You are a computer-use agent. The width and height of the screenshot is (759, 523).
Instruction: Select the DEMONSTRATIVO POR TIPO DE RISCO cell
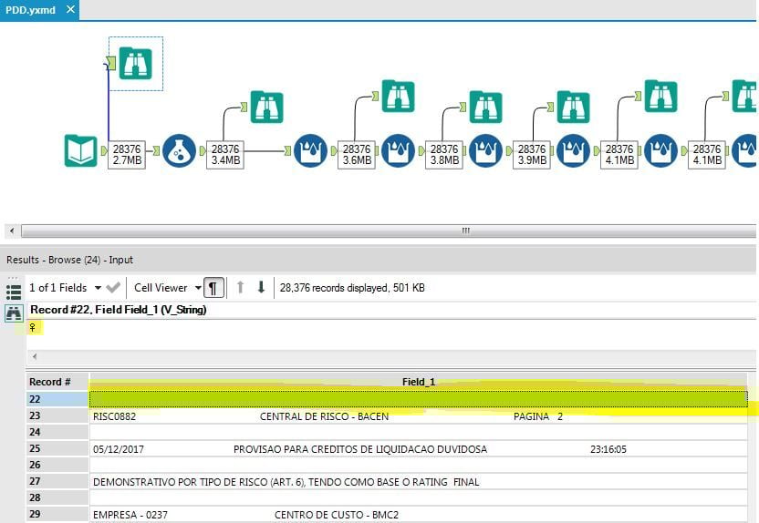[x=419, y=482]
